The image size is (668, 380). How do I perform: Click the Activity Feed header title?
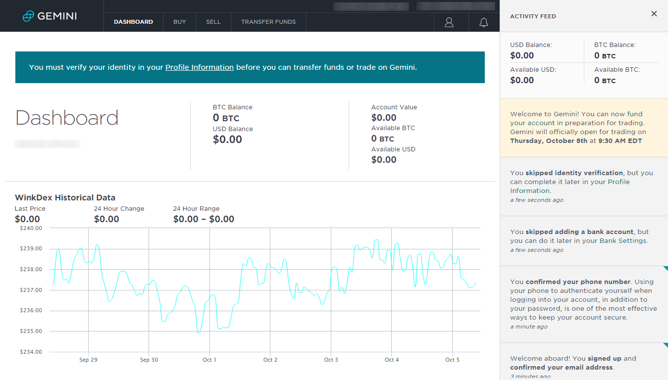click(533, 16)
